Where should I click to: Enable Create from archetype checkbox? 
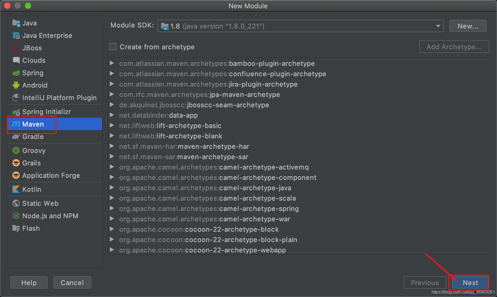[113, 47]
